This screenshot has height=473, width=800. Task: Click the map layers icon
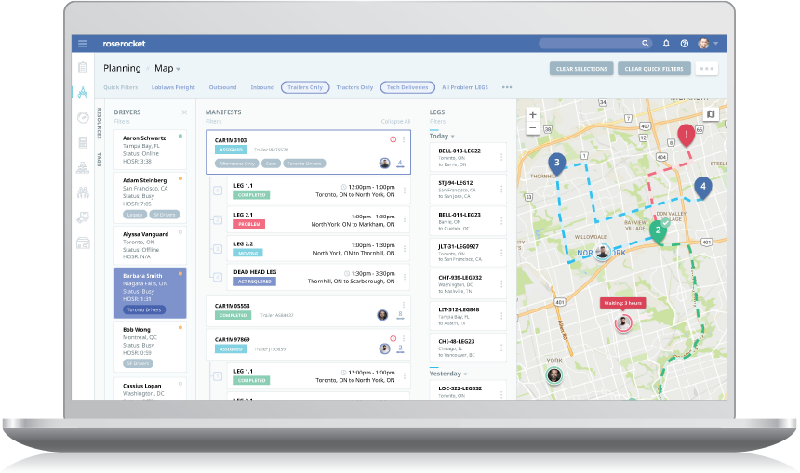coord(711,113)
